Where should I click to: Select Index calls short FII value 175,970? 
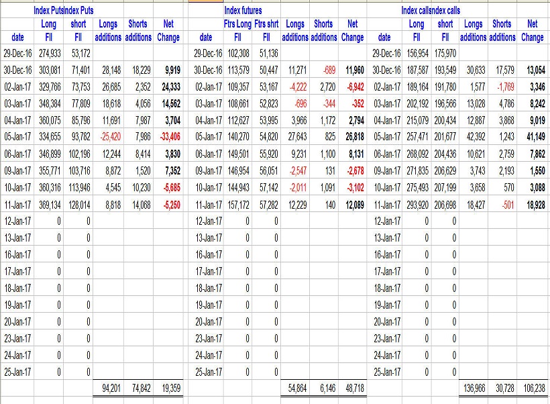(443, 52)
